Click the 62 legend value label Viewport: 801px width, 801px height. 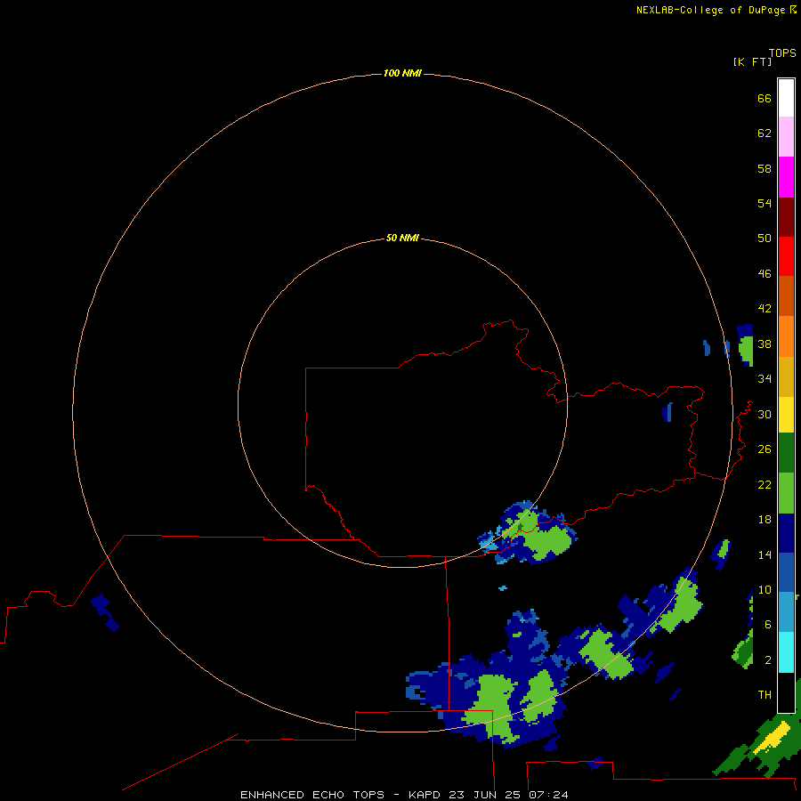765,133
